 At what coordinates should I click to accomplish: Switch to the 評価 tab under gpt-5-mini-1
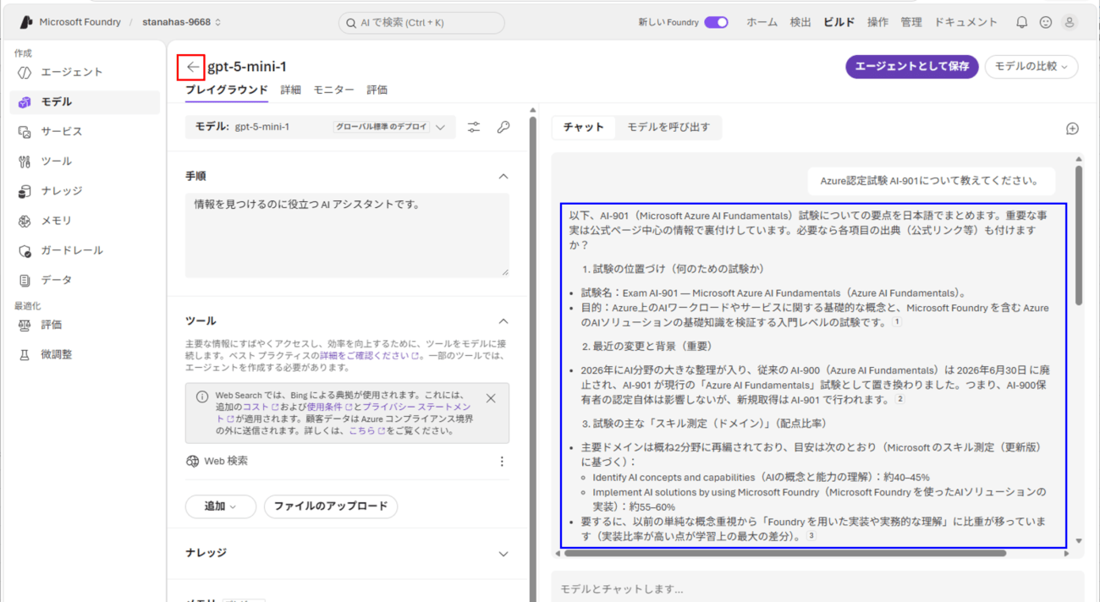click(377, 90)
